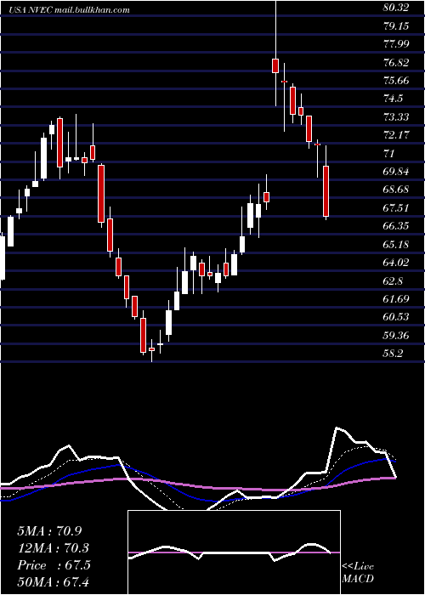The image size is (425, 595).
Task: Click the 69.84 price axis label
Action: click(396, 172)
